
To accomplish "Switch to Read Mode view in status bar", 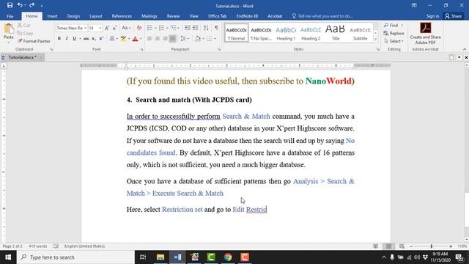I will [376, 246].
